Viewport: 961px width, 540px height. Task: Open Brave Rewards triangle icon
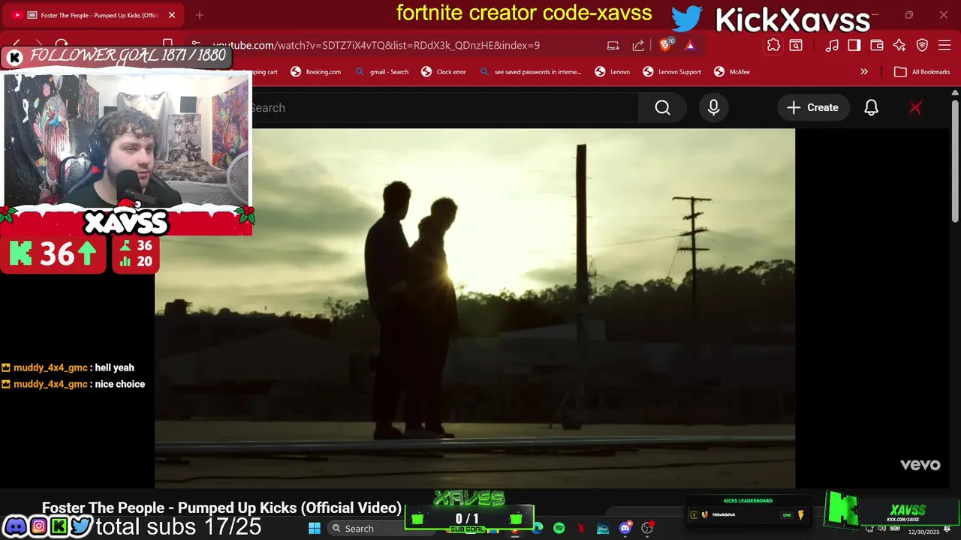point(690,45)
